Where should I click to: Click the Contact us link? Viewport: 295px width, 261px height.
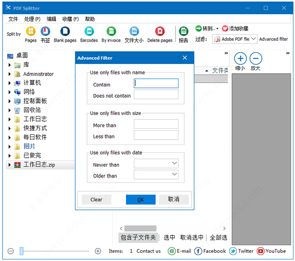pyautogui.click(x=148, y=251)
